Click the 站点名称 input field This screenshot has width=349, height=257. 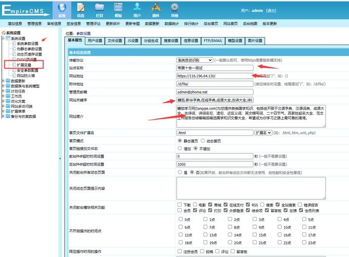[215, 68]
